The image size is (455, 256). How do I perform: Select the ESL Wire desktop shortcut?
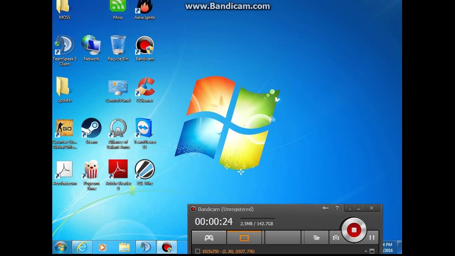coord(145,172)
